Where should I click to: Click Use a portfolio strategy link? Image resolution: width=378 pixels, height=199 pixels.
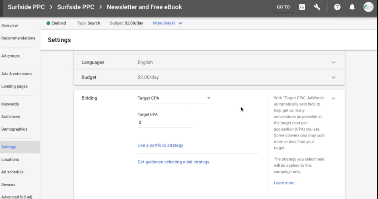click(160, 145)
